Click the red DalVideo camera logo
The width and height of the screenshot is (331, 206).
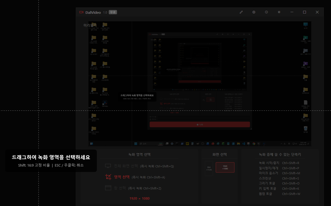pyautogui.click(x=81, y=12)
